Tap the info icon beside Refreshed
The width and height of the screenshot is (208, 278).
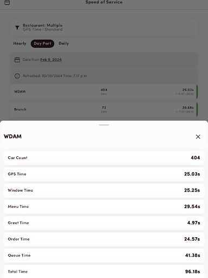17,76
